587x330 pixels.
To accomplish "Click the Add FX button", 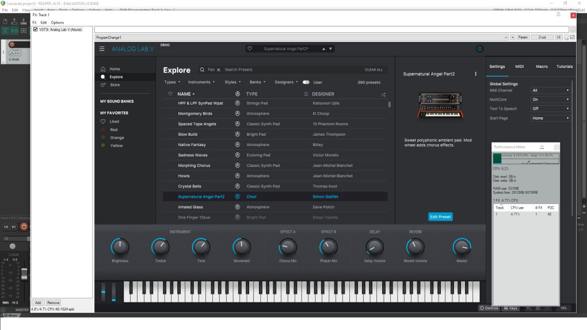I will click(38, 302).
